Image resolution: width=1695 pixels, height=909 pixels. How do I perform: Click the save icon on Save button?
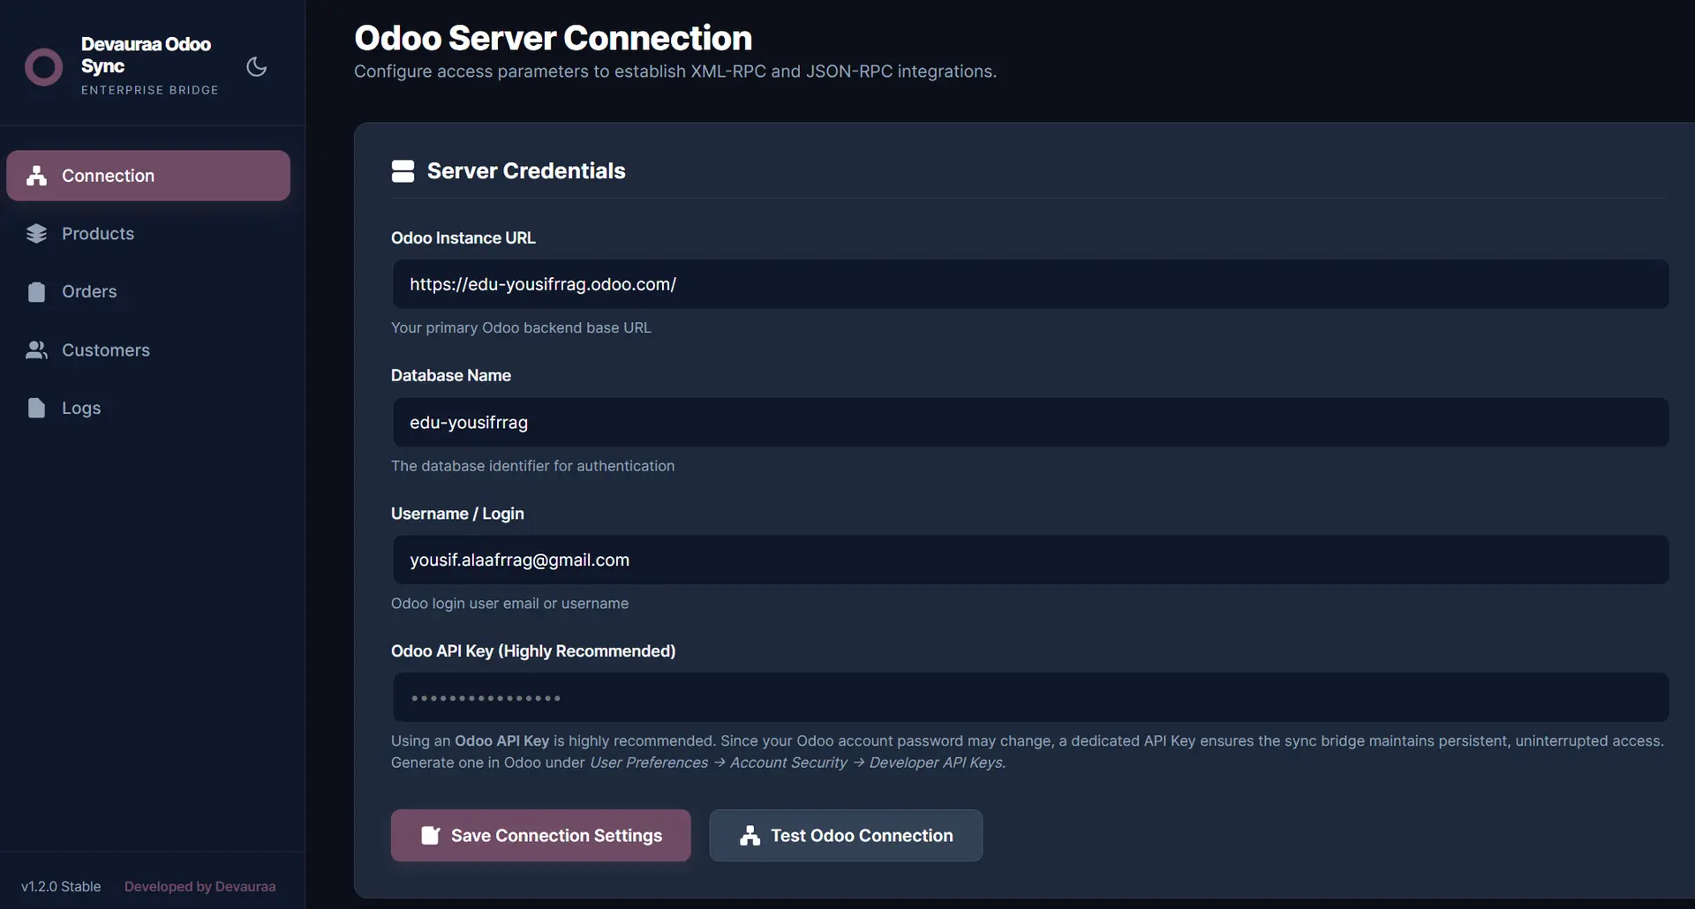(431, 836)
